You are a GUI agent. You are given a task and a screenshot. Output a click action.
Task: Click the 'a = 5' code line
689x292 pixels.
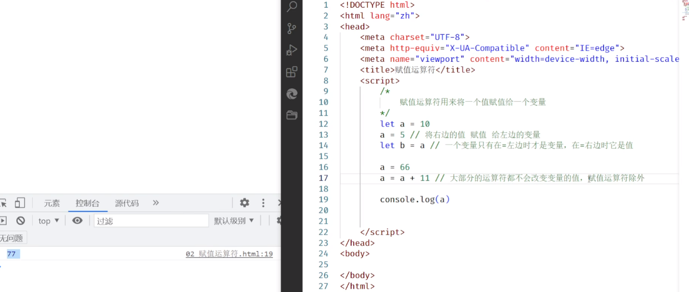point(460,135)
